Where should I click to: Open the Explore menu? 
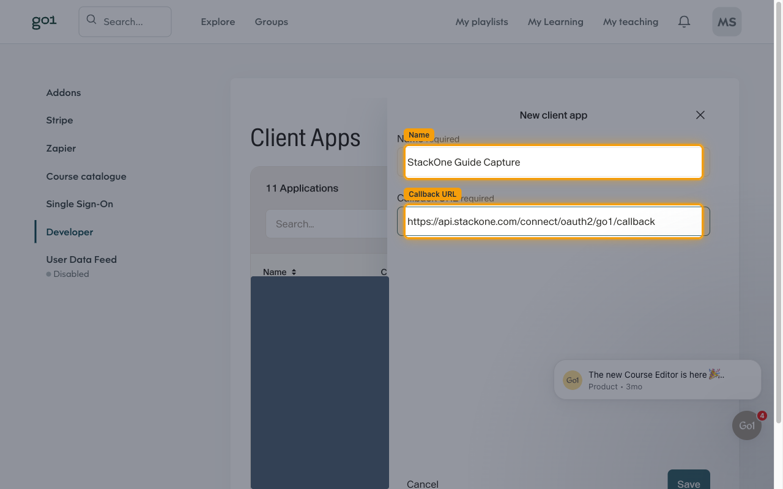point(218,21)
